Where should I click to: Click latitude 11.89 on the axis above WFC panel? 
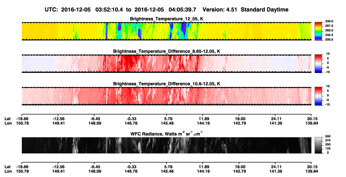[203, 119]
